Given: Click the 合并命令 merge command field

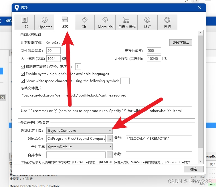Looking at the screenshot, I should tap(76, 155).
